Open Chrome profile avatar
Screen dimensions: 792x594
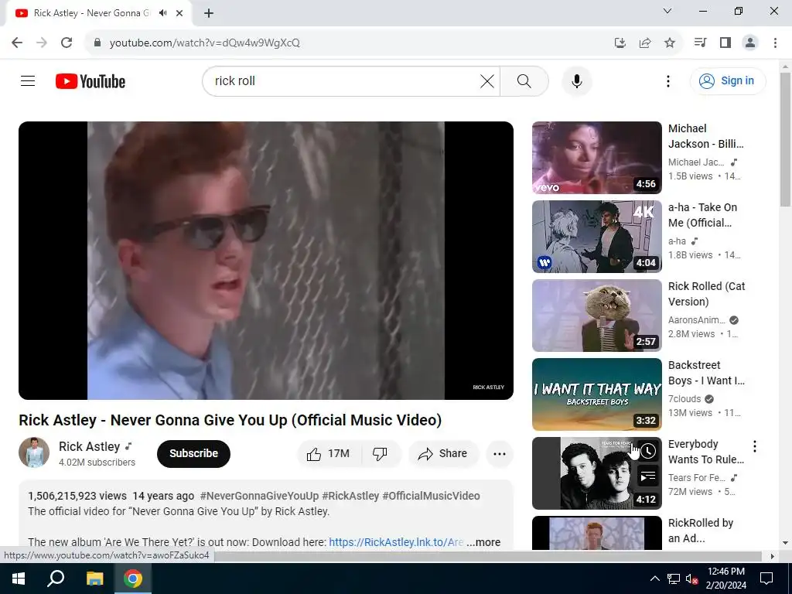(x=750, y=43)
